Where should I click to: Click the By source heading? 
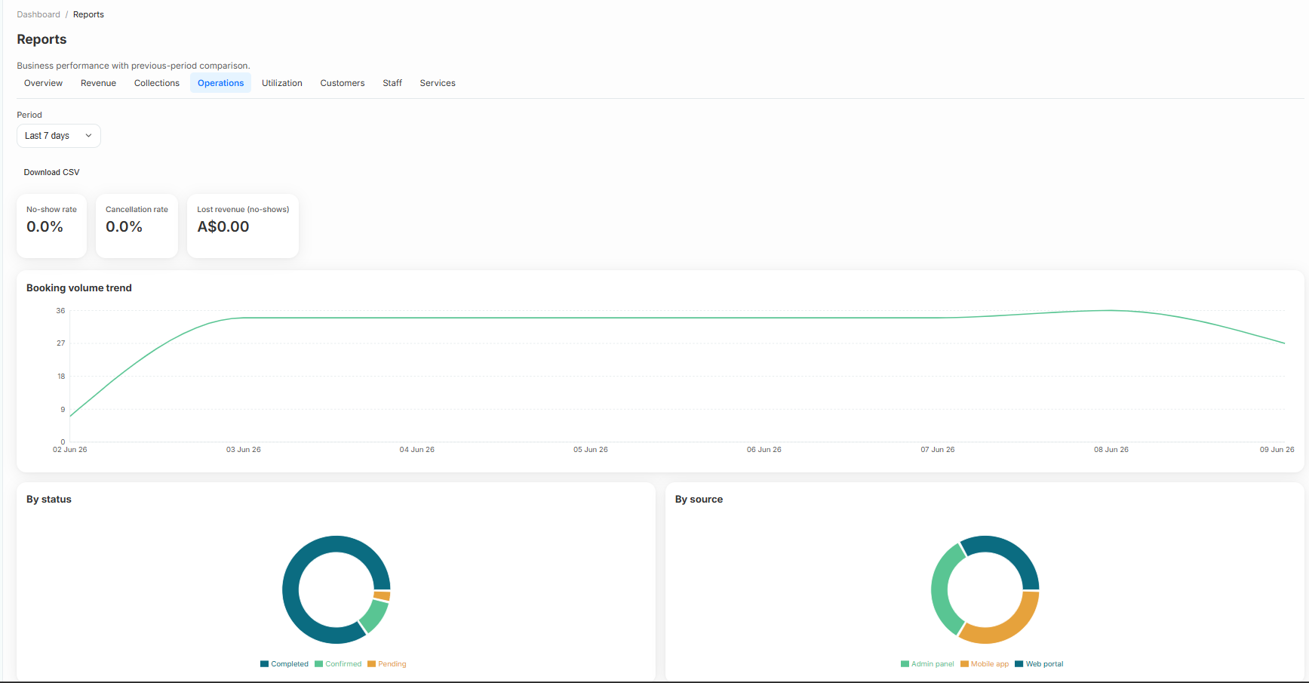(x=699, y=499)
